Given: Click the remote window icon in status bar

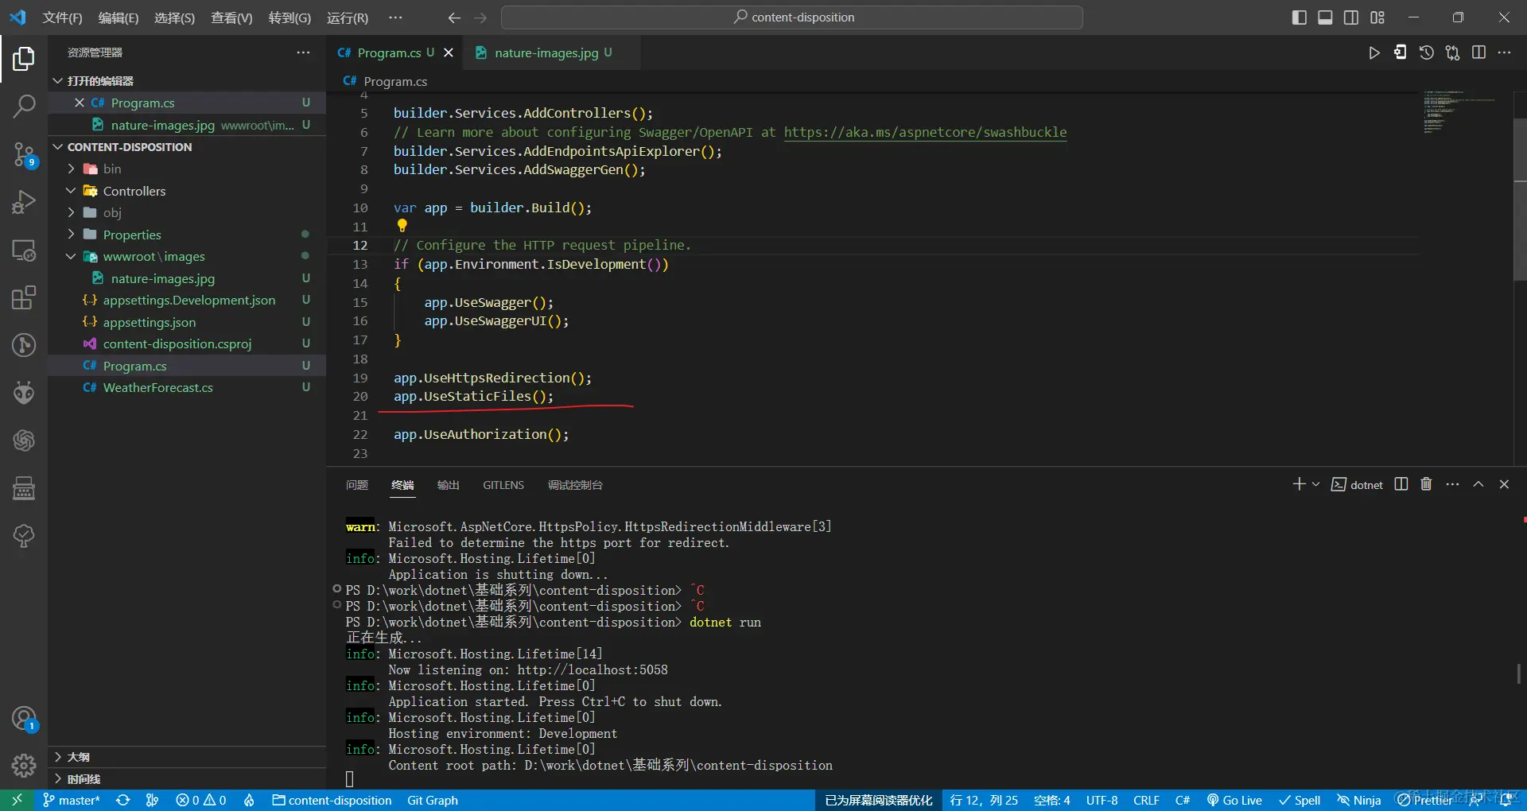Looking at the screenshot, I should [17, 800].
